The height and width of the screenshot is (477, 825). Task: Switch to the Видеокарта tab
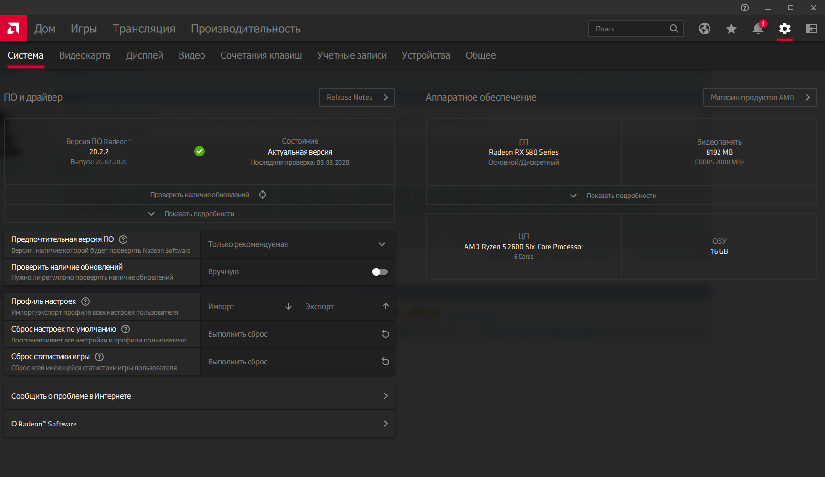85,55
